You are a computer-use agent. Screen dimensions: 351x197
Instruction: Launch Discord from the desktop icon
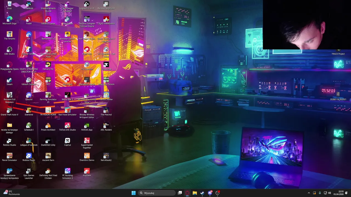click(29, 96)
